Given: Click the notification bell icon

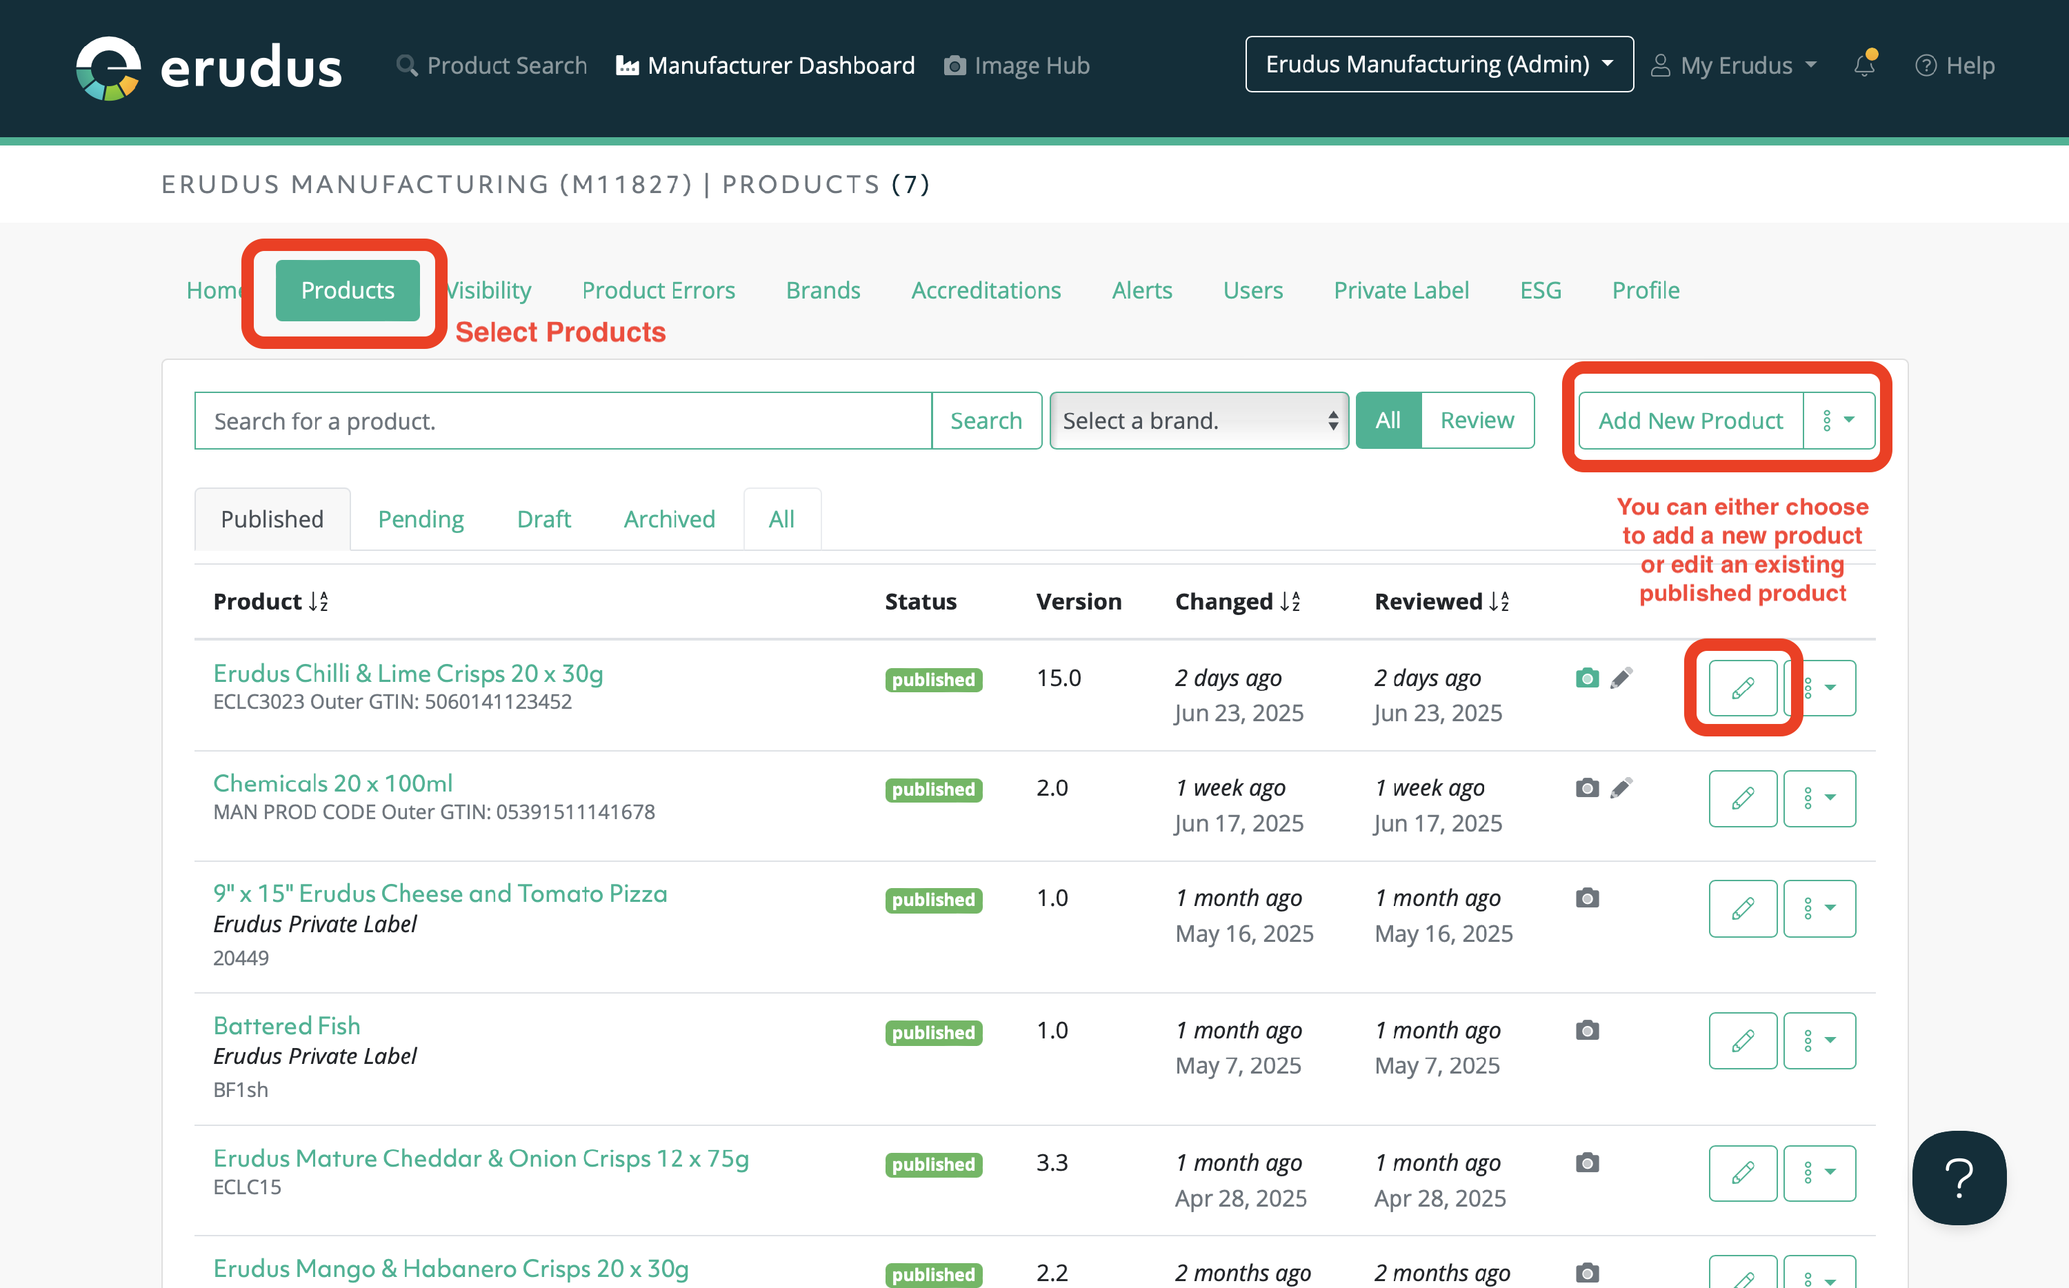Looking at the screenshot, I should point(1863,65).
